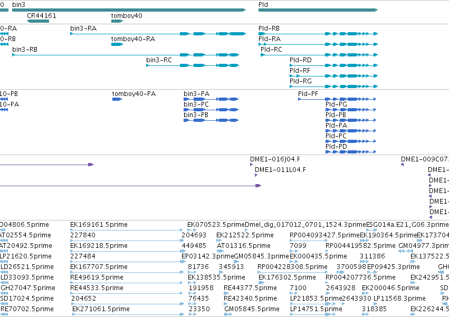Select the Pld-RD transcript label

[x=301, y=60]
